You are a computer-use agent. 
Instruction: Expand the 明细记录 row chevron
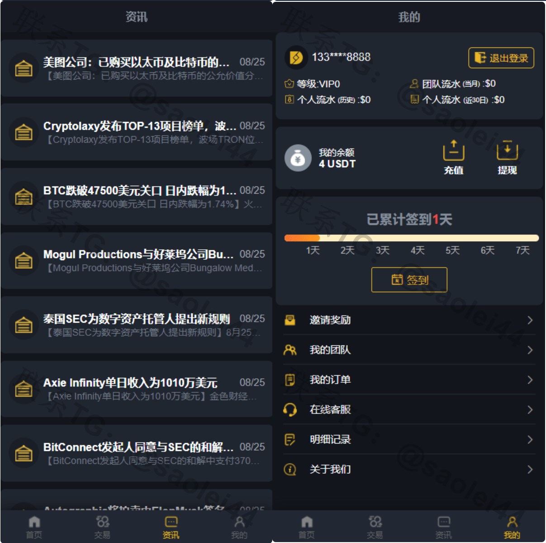pyautogui.click(x=530, y=440)
